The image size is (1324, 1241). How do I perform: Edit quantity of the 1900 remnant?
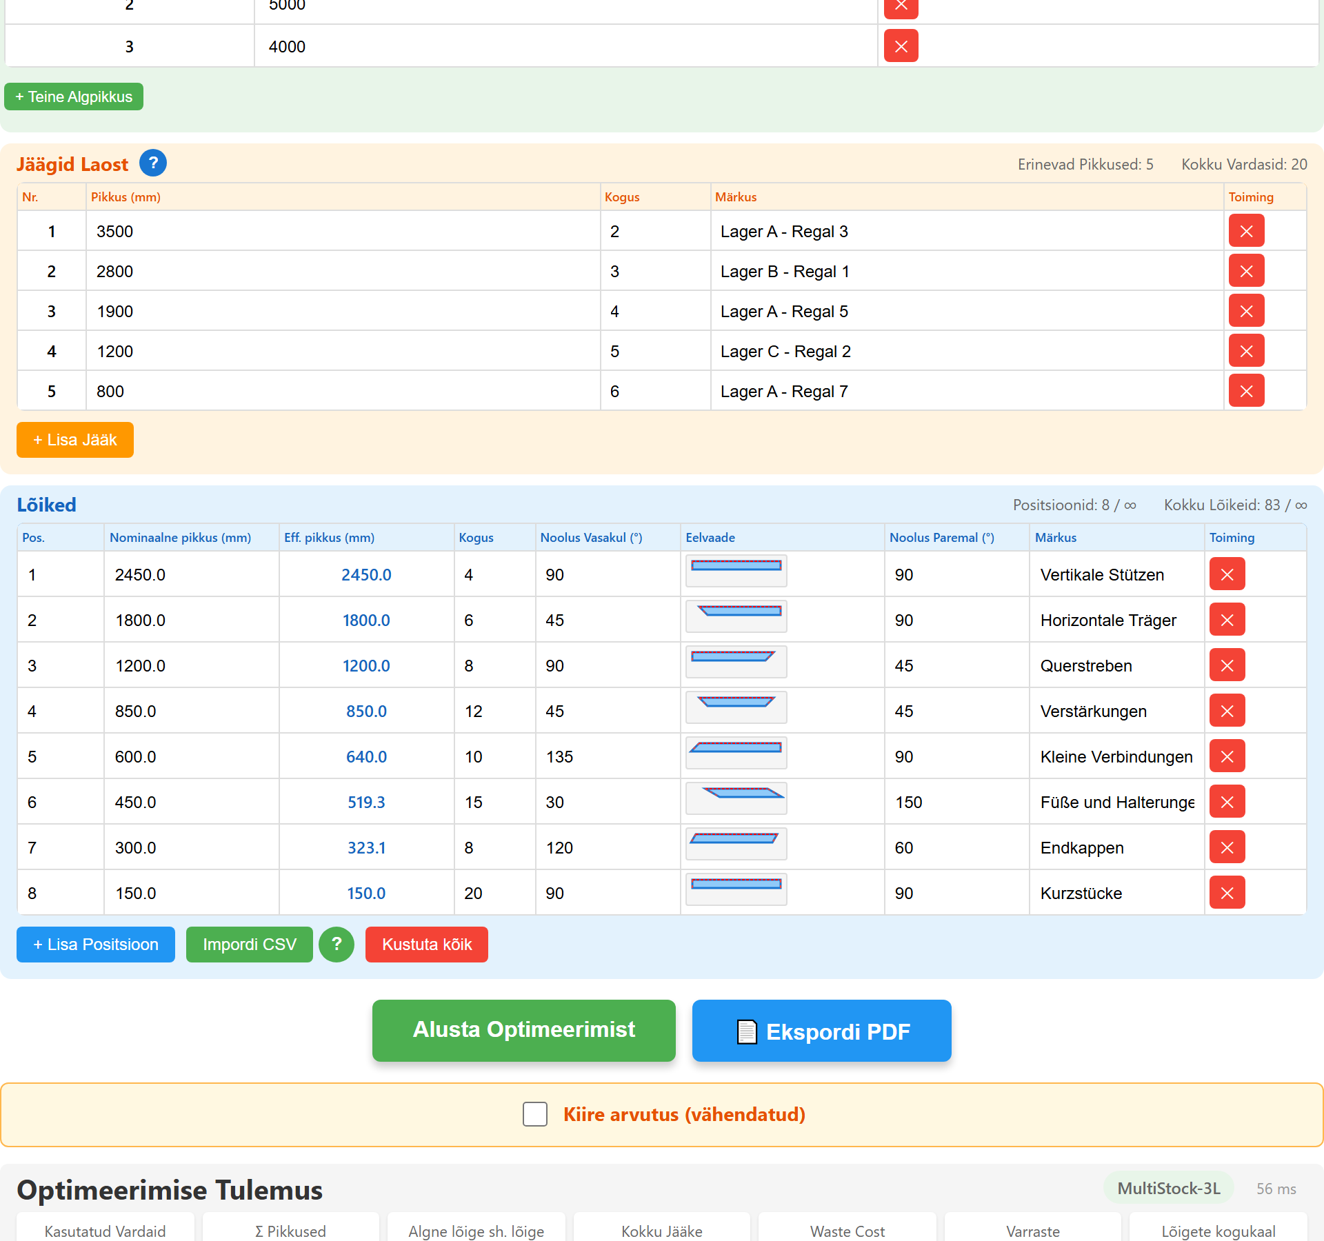656,311
